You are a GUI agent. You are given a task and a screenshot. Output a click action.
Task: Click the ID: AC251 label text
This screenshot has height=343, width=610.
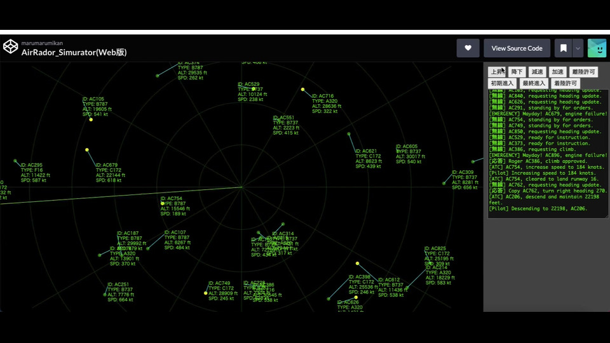[118, 285]
